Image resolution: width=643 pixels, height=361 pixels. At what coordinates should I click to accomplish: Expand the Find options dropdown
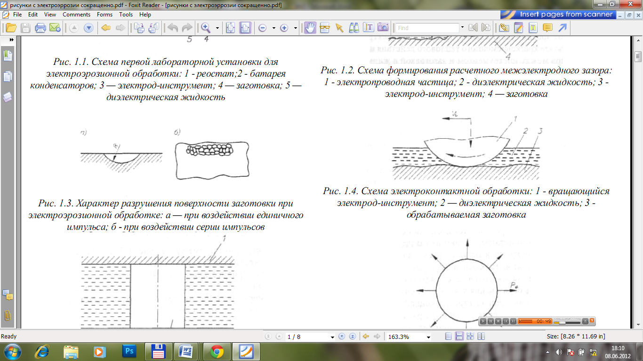point(462,28)
